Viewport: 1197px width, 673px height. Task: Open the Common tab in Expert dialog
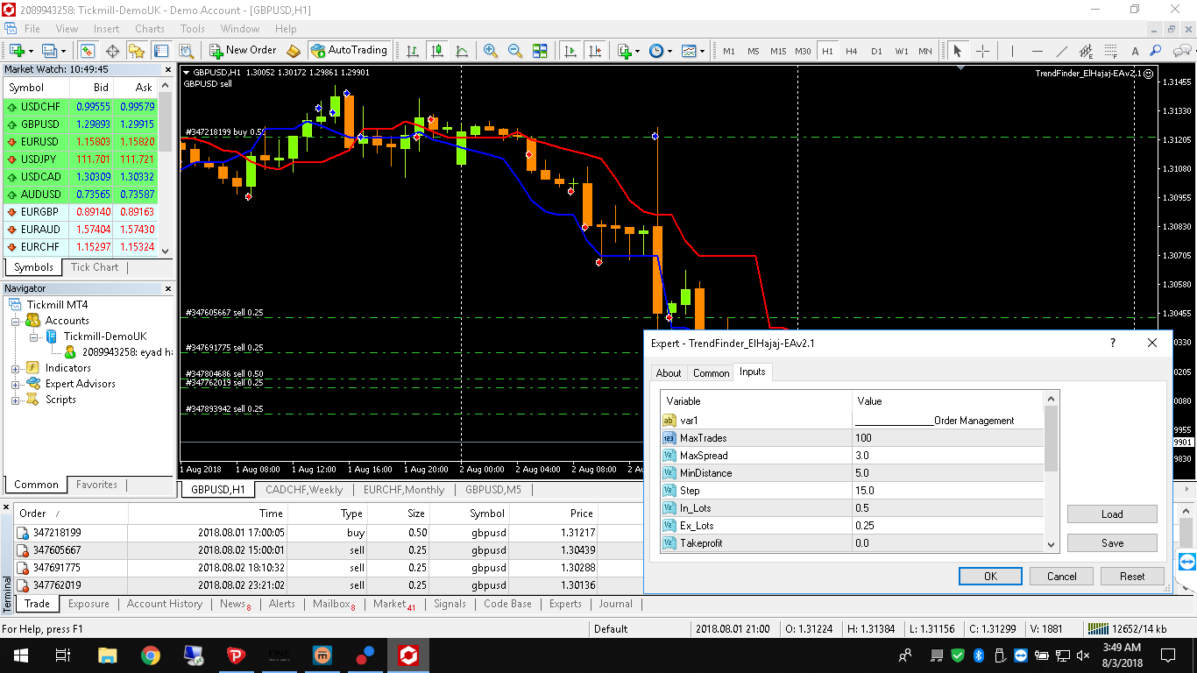(x=711, y=373)
